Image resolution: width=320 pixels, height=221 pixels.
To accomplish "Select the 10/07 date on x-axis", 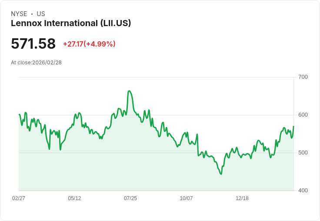I will (x=186, y=198).
